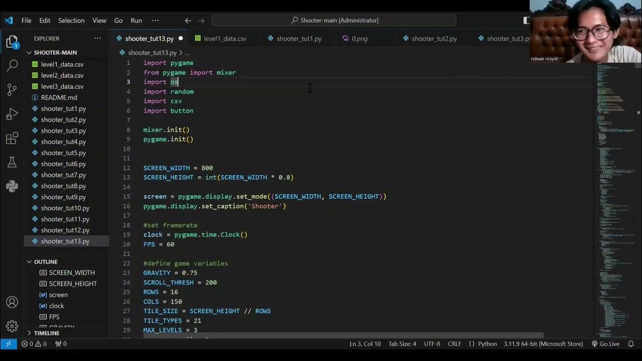Open shooter_tut12.py in explorer
Viewport: 642px width, 361px height.
(x=65, y=230)
